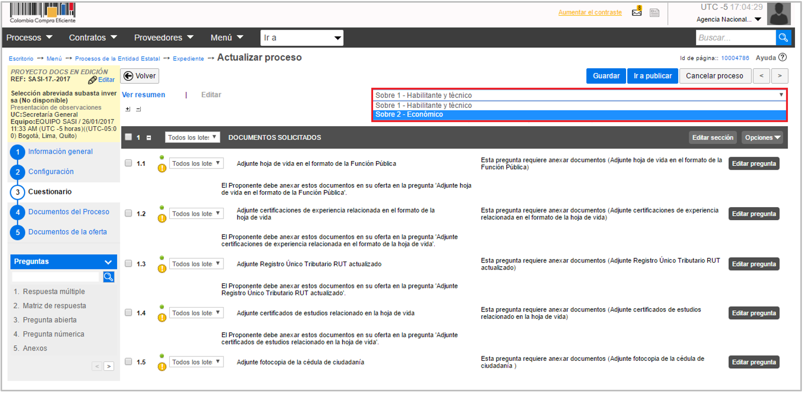Click the Buscar search input field

tap(736, 38)
